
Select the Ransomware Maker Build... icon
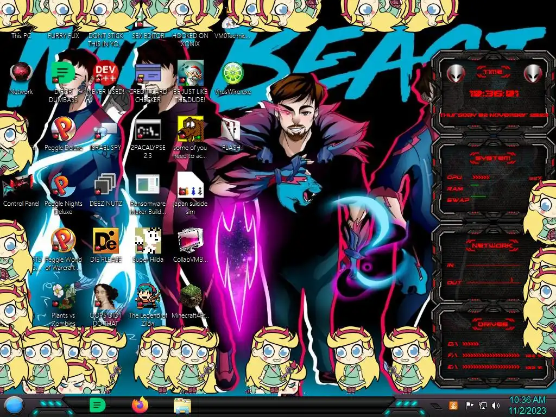point(148,185)
